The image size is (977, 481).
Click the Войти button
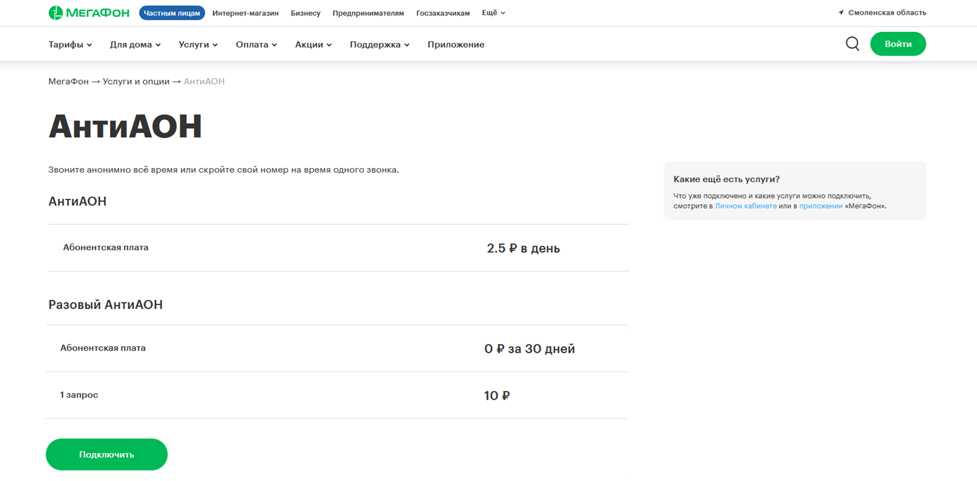click(x=898, y=44)
